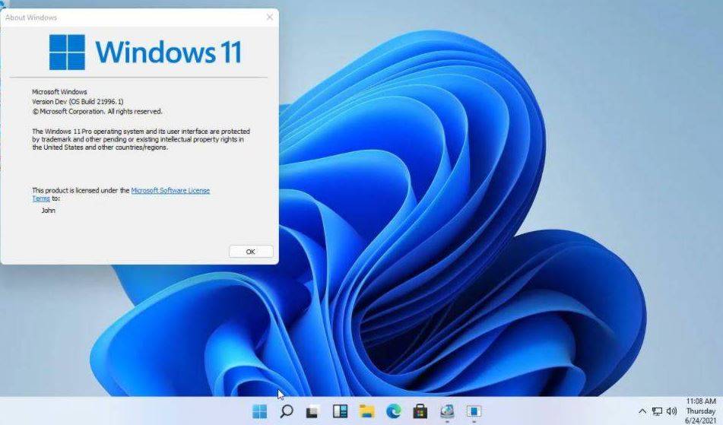Open taskbar Search magnifier
This screenshot has height=425, width=723.
287,411
